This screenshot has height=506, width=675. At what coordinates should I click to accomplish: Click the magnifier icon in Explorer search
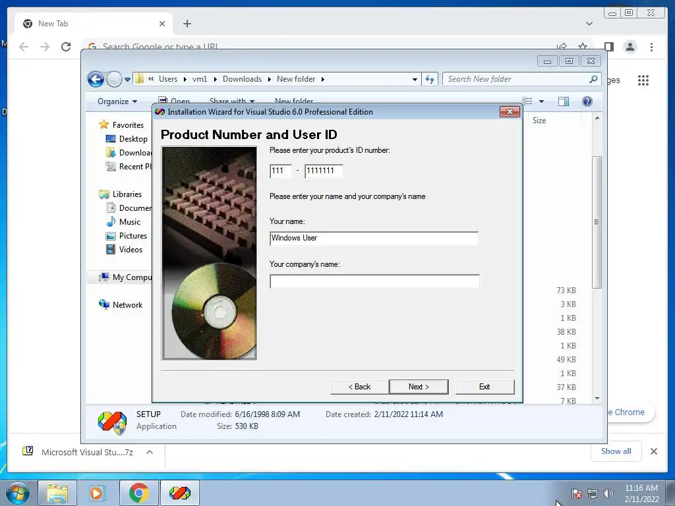coord(593,79)
